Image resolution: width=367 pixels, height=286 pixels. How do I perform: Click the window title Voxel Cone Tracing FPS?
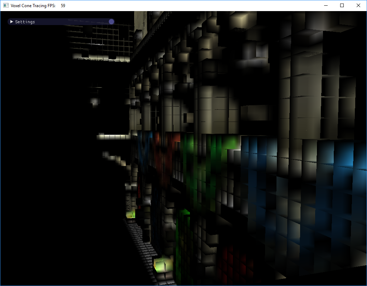[33, 6]
